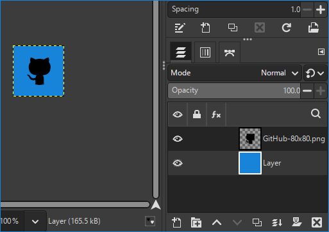Screen dimensions: 329x232
Task: Click the zoom percentage field
Action: [x=12, y=221]
